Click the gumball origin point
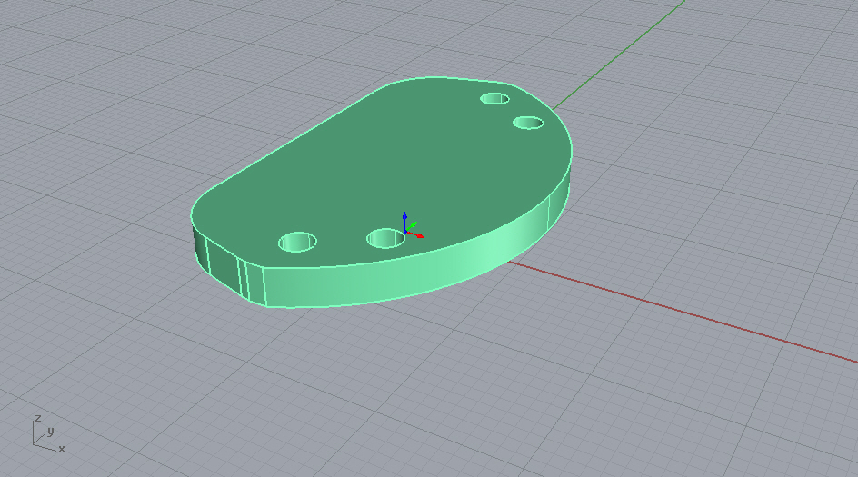Screen dimensions: 858x477 point(404,231)
